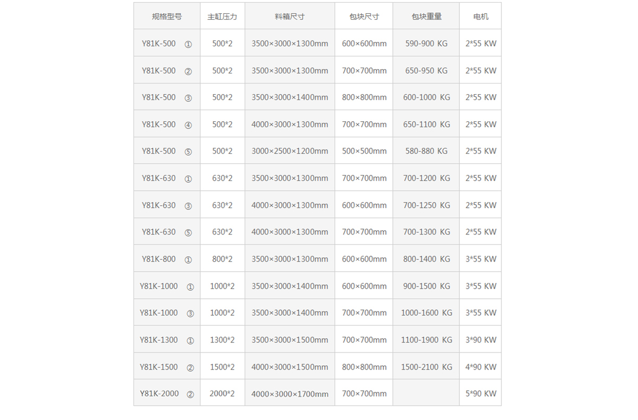Click the empty weight cell for Y81K-2000
Image resolution: width=638 pixels, height=420 pixels.
426,394
